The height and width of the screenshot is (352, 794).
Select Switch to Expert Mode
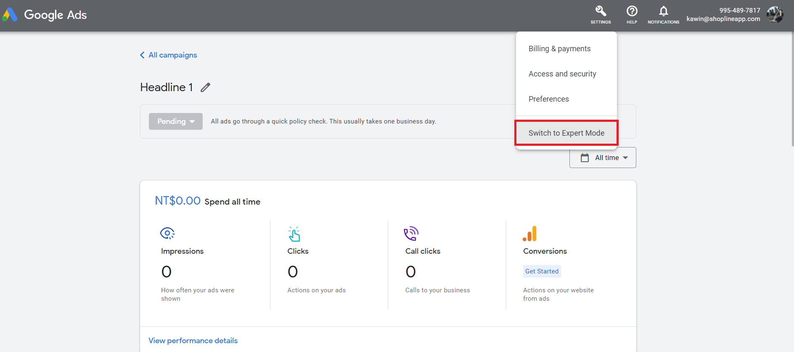click(566, 133)
